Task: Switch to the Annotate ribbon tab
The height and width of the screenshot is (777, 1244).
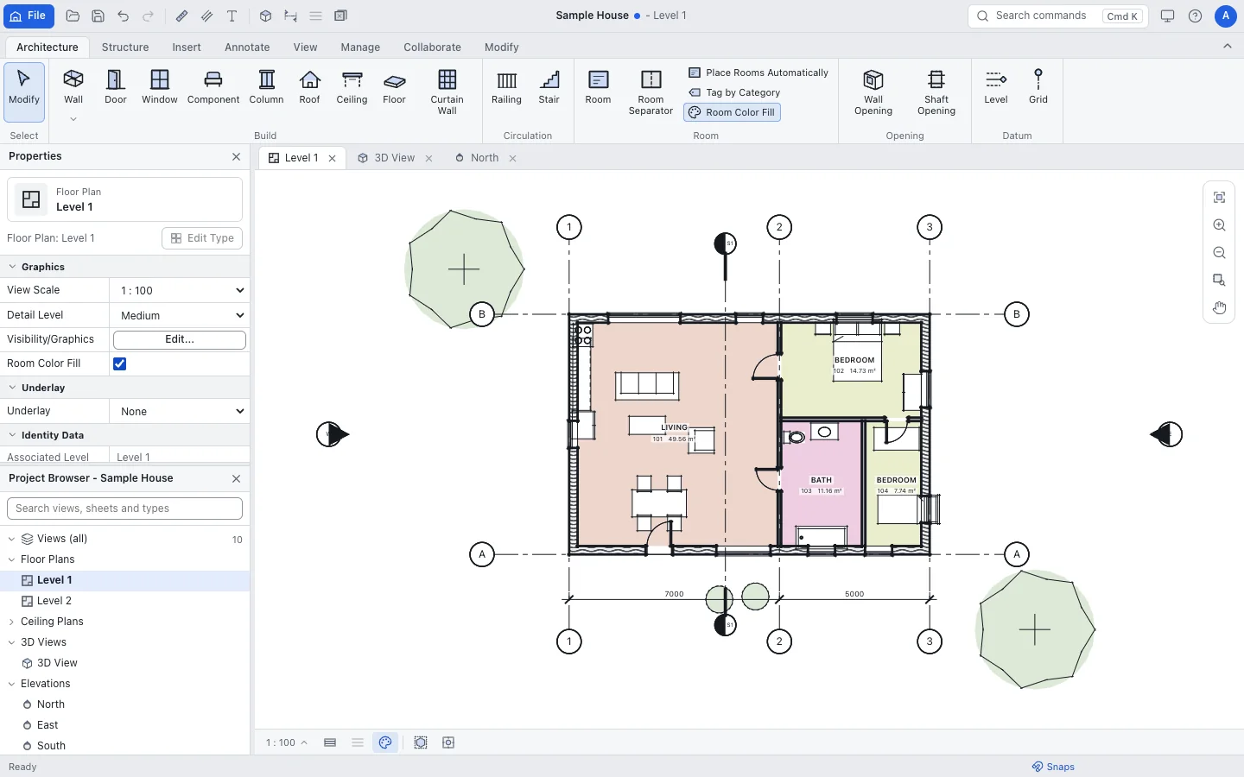Action: tap(247, 47)
